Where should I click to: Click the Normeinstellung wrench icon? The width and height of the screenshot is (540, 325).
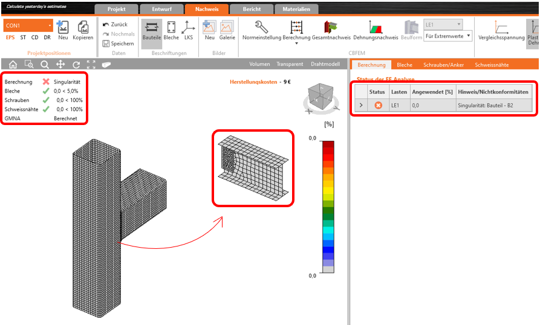pyautogui.click(x=261, y=27)
